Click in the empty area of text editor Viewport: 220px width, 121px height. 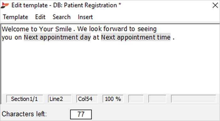coord(110,67)
